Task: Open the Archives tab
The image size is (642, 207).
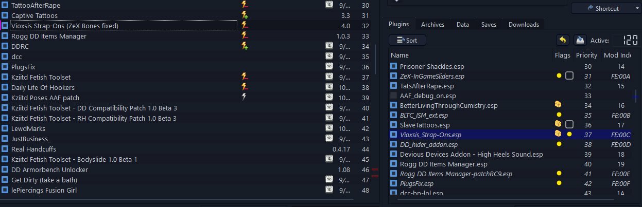Action: [433, 24]
